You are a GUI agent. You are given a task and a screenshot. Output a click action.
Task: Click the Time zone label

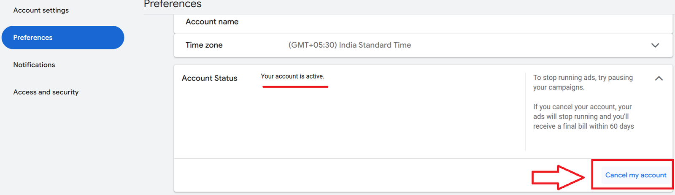204,45
